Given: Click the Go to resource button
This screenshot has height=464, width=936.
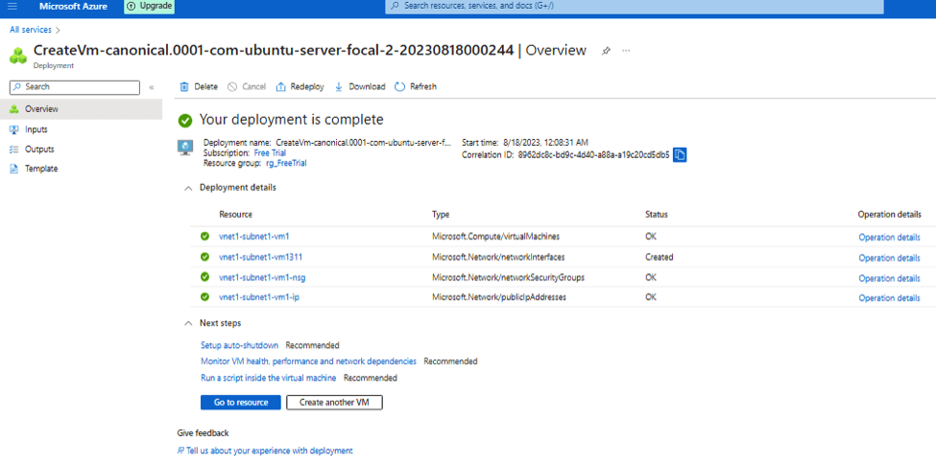Looking at the screenshot, I should pos(240,403).
